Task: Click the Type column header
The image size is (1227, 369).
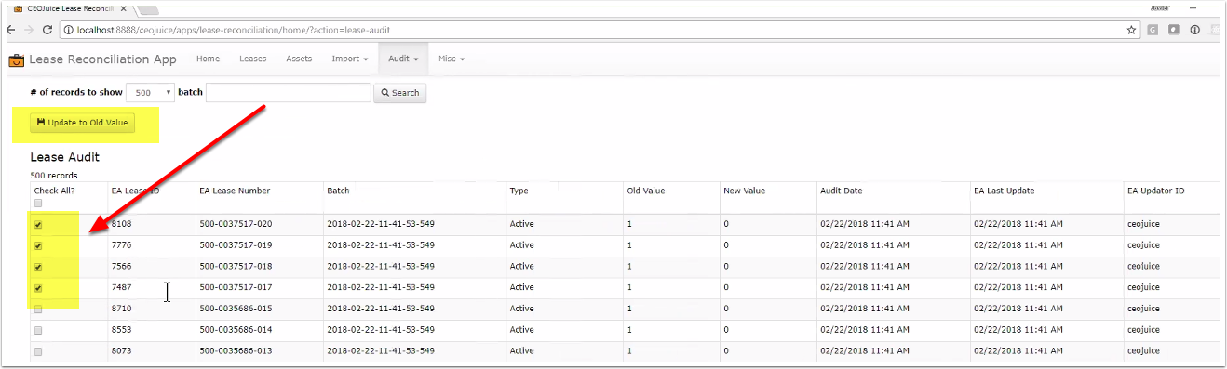Action: tap(519, 191)
